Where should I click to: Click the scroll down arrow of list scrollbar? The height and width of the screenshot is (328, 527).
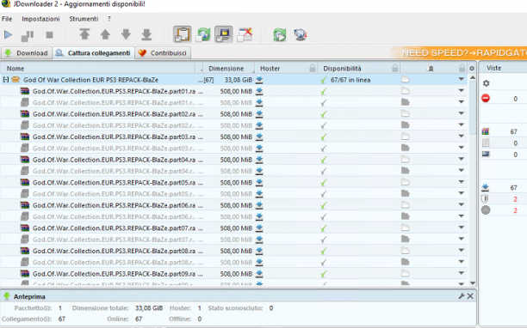coord(473,282)
